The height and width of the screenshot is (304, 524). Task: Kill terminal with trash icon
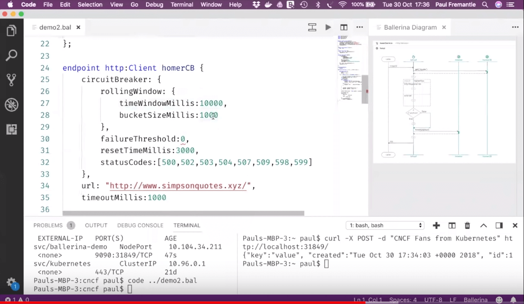pos(468,226)
